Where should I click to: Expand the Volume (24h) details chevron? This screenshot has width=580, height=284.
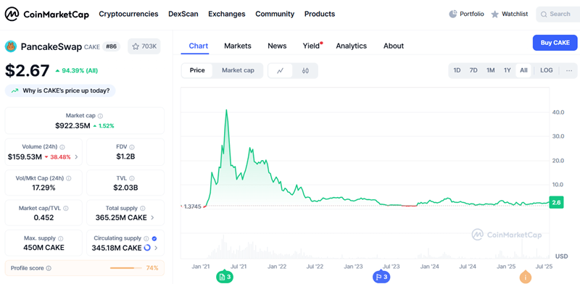click(77, 156)
